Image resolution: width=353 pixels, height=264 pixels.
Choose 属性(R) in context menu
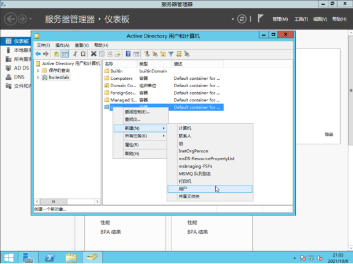(x=140, y=145)
